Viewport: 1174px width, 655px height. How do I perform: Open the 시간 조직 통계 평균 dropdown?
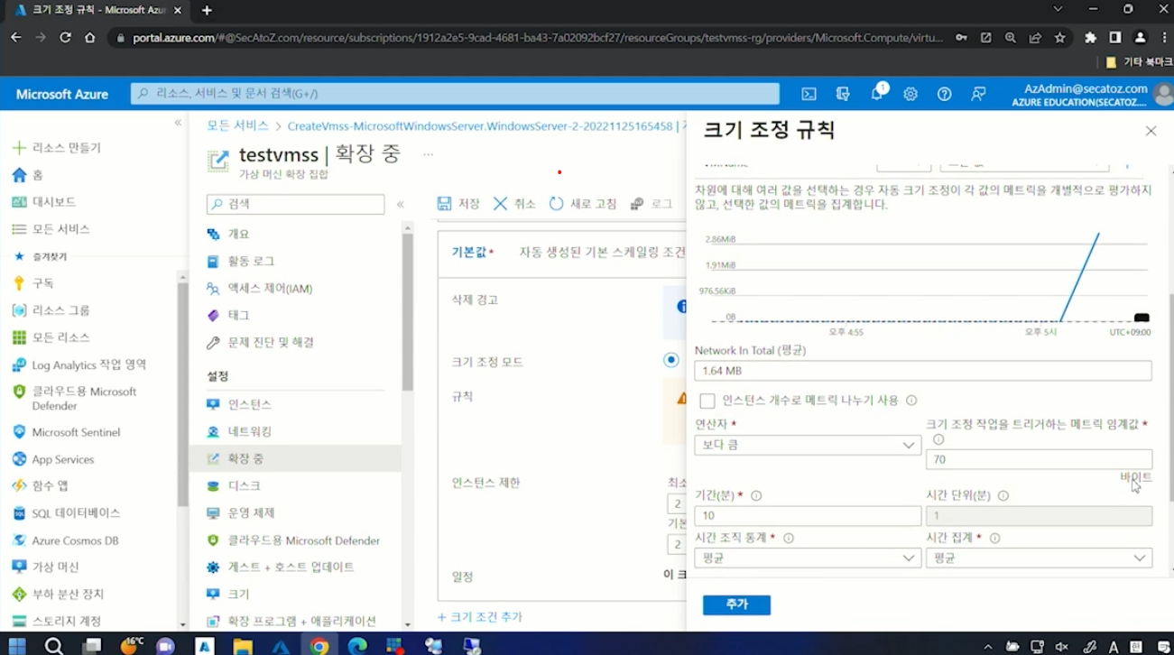pyautogui.click(x=808, y=558)
